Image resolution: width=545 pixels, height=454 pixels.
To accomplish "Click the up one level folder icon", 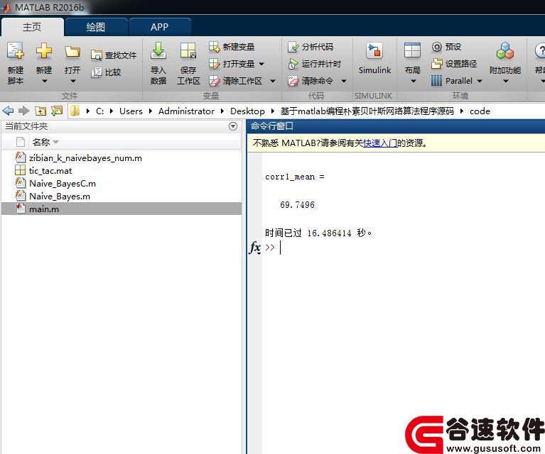I will 41,111.
